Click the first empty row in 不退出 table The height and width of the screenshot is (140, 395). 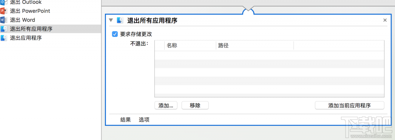click(x=269, y=55)
